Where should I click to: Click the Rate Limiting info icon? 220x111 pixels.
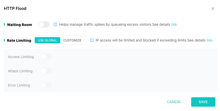click(x=92, y=40)
